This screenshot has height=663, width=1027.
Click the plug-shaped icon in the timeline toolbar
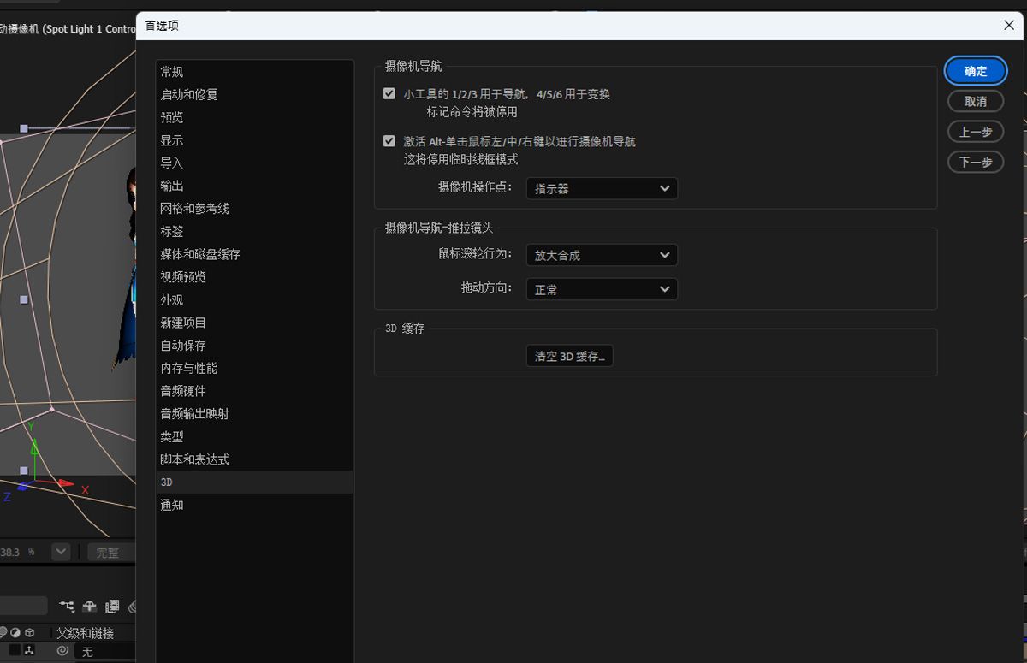[x=67, y=605]
